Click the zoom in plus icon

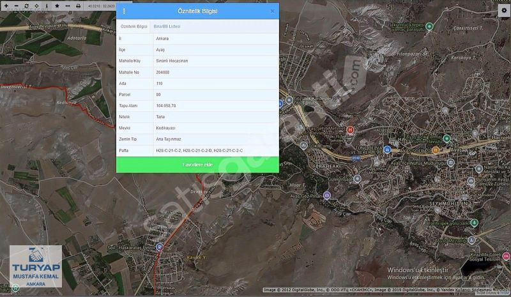[x=6, y=6]
